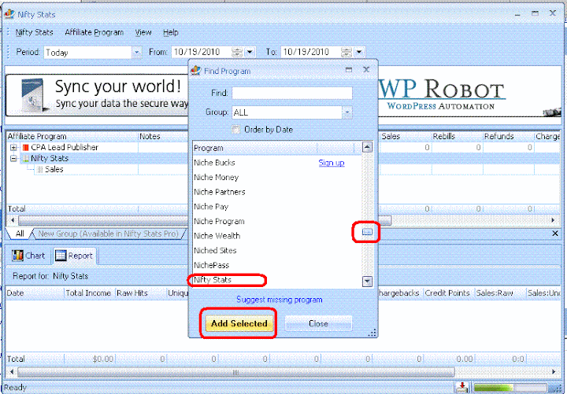Switch to the All group tab

pyautogui.click(x=20, y=234)
